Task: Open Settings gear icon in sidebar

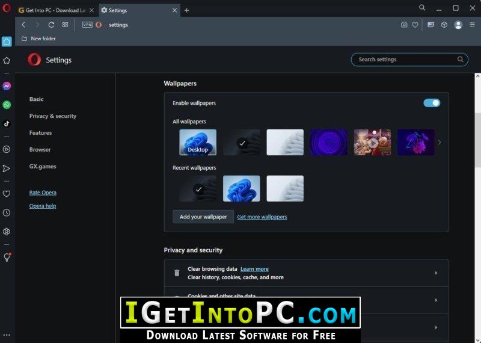Action: pyautogui.click(x=7, y=232)
